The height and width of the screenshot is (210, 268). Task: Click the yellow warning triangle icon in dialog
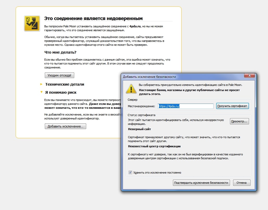pyautogui.click(x=131, y=89)
